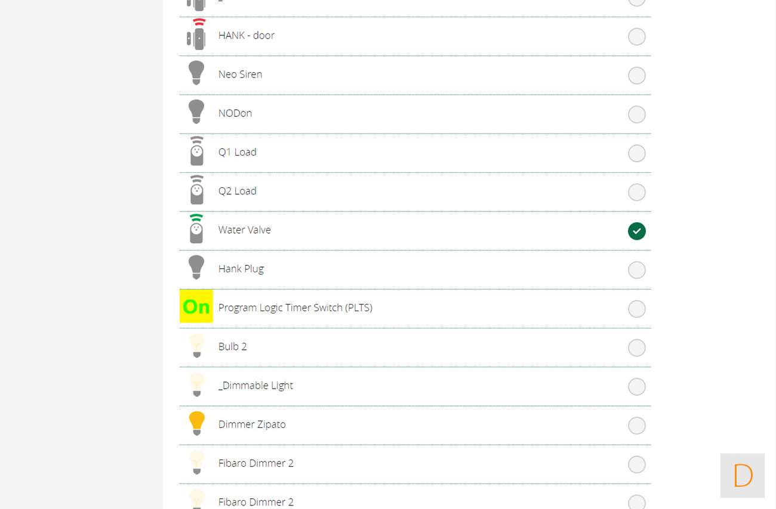Click the HANK - door sensor icon
Image resolution: width=776 pixels, height=509 pixels.
(x=196, y=36)
